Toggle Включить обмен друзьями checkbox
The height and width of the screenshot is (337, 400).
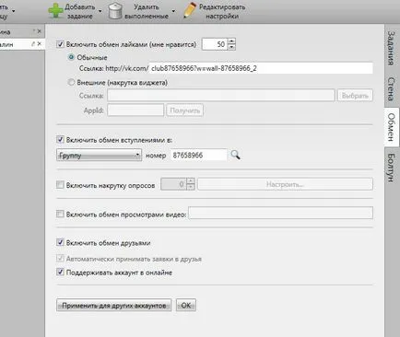[x=60, y=242]
